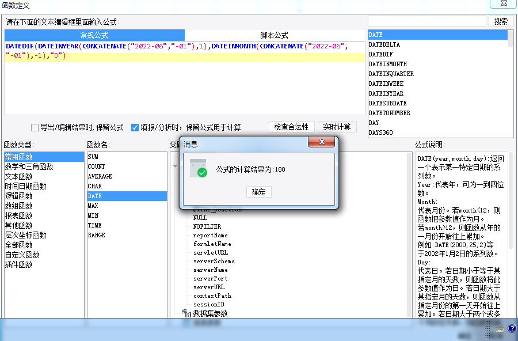The width and height of the screenshot is (518, 341).
Task: Choose TIME in function name list
Action: (127, 225)
